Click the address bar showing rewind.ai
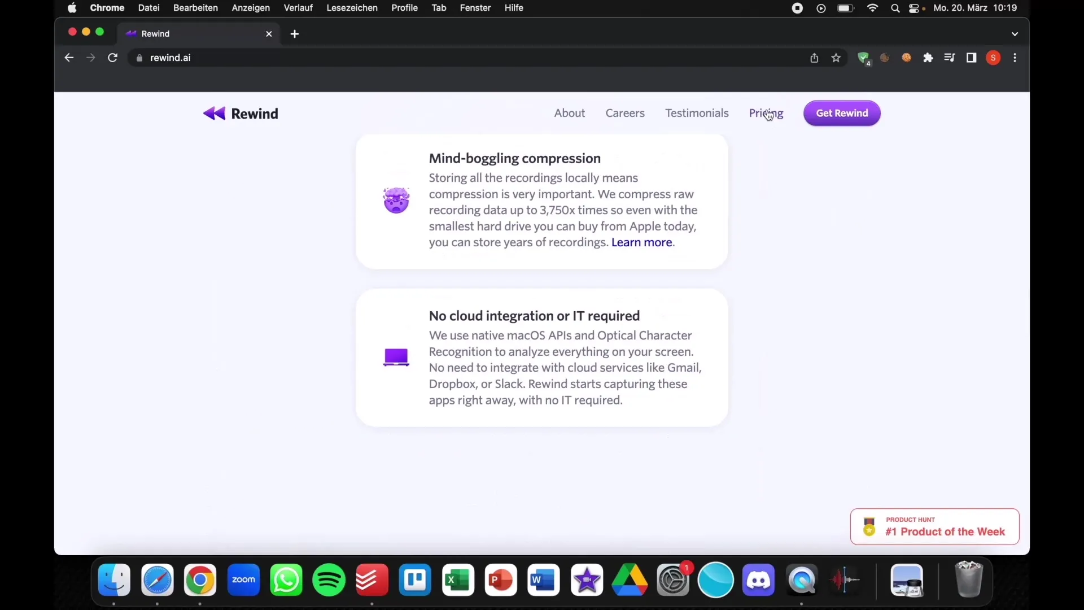 (x=469, y=58)
